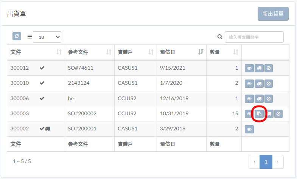Image resolution: width=297 pixels, height=179 pixels.
Task: Sort by 參考文件 column header arrows
Action: (109, 52)
